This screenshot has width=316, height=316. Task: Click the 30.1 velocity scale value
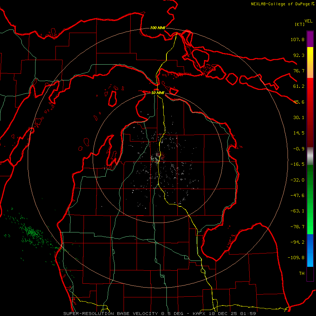pos(299,118)
